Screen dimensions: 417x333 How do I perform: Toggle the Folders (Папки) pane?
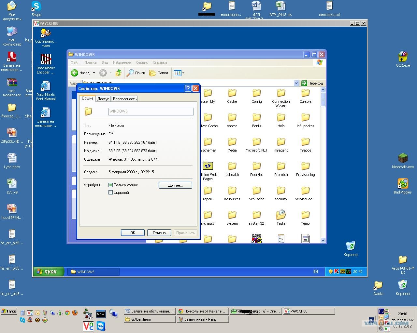(x=159, y=73)
